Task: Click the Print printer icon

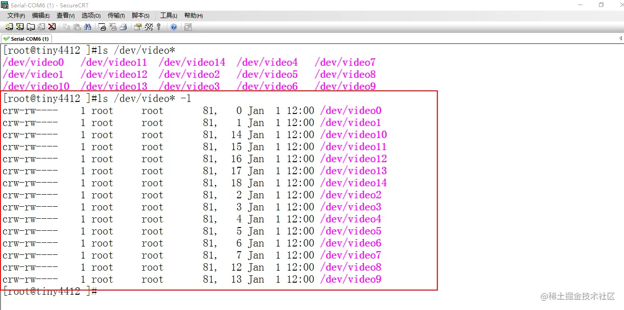Action: click(123, 27)
